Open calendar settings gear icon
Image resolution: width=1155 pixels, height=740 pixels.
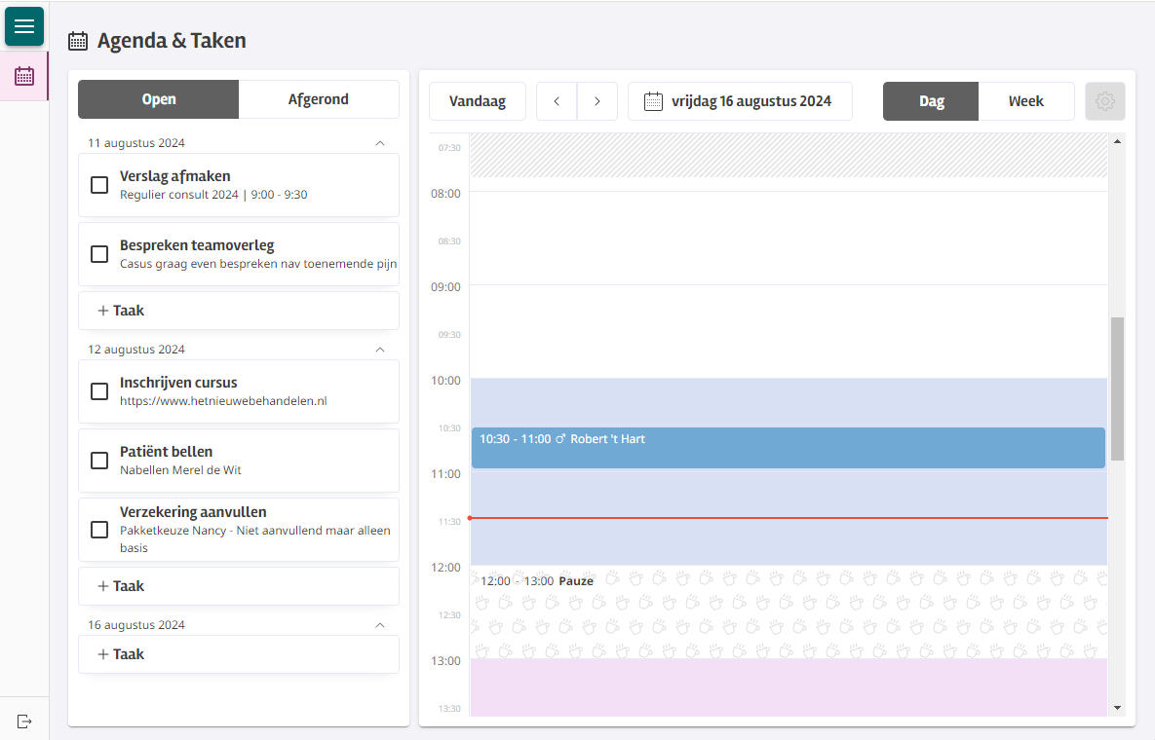click(1104, 101)
